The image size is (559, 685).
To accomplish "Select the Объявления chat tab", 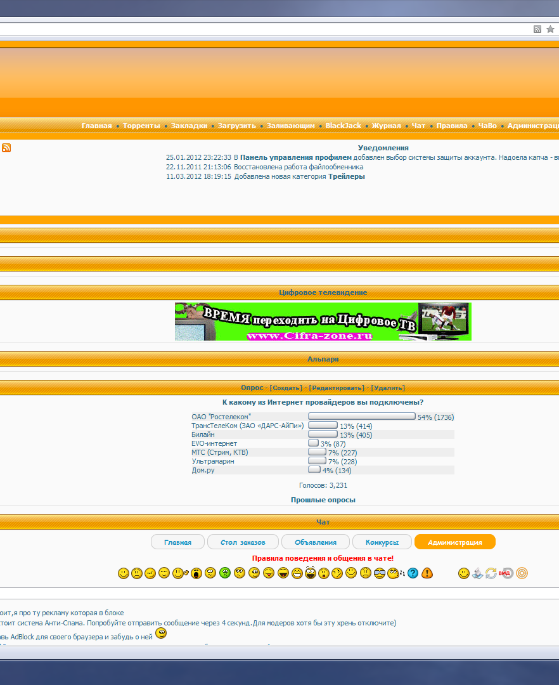I will click(315, 542).
